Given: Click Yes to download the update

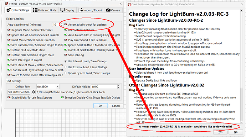Looking at the screenshot, I should pyautogui.click(x=220, y=132).
